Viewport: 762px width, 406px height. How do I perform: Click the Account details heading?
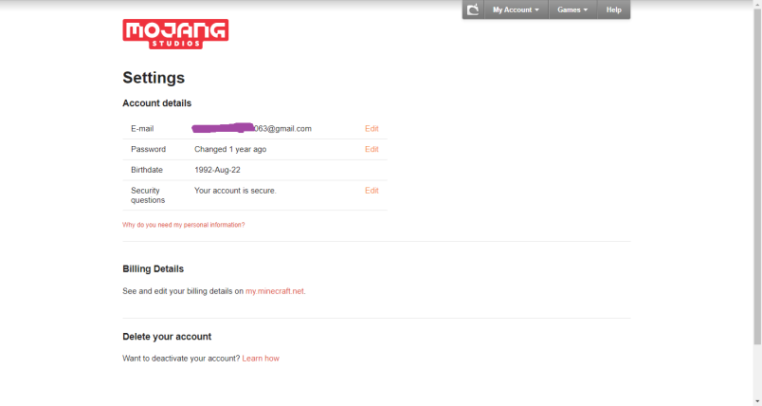click(157, 103)
